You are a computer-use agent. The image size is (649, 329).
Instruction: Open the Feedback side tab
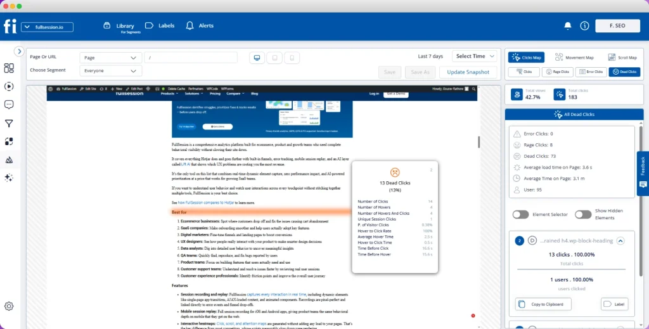click(643, 173)
